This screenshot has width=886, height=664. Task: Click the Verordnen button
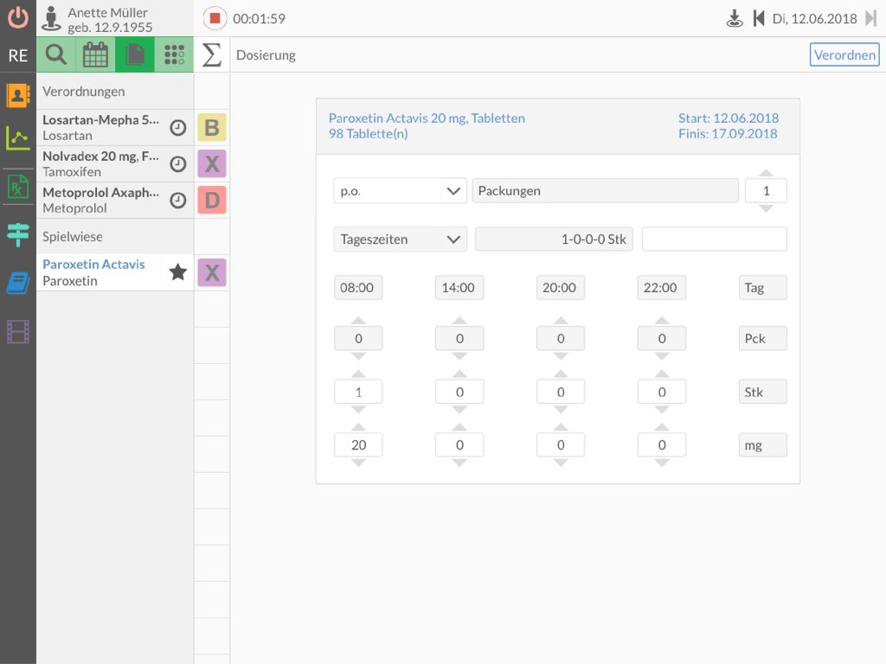[x=844, y=54]
